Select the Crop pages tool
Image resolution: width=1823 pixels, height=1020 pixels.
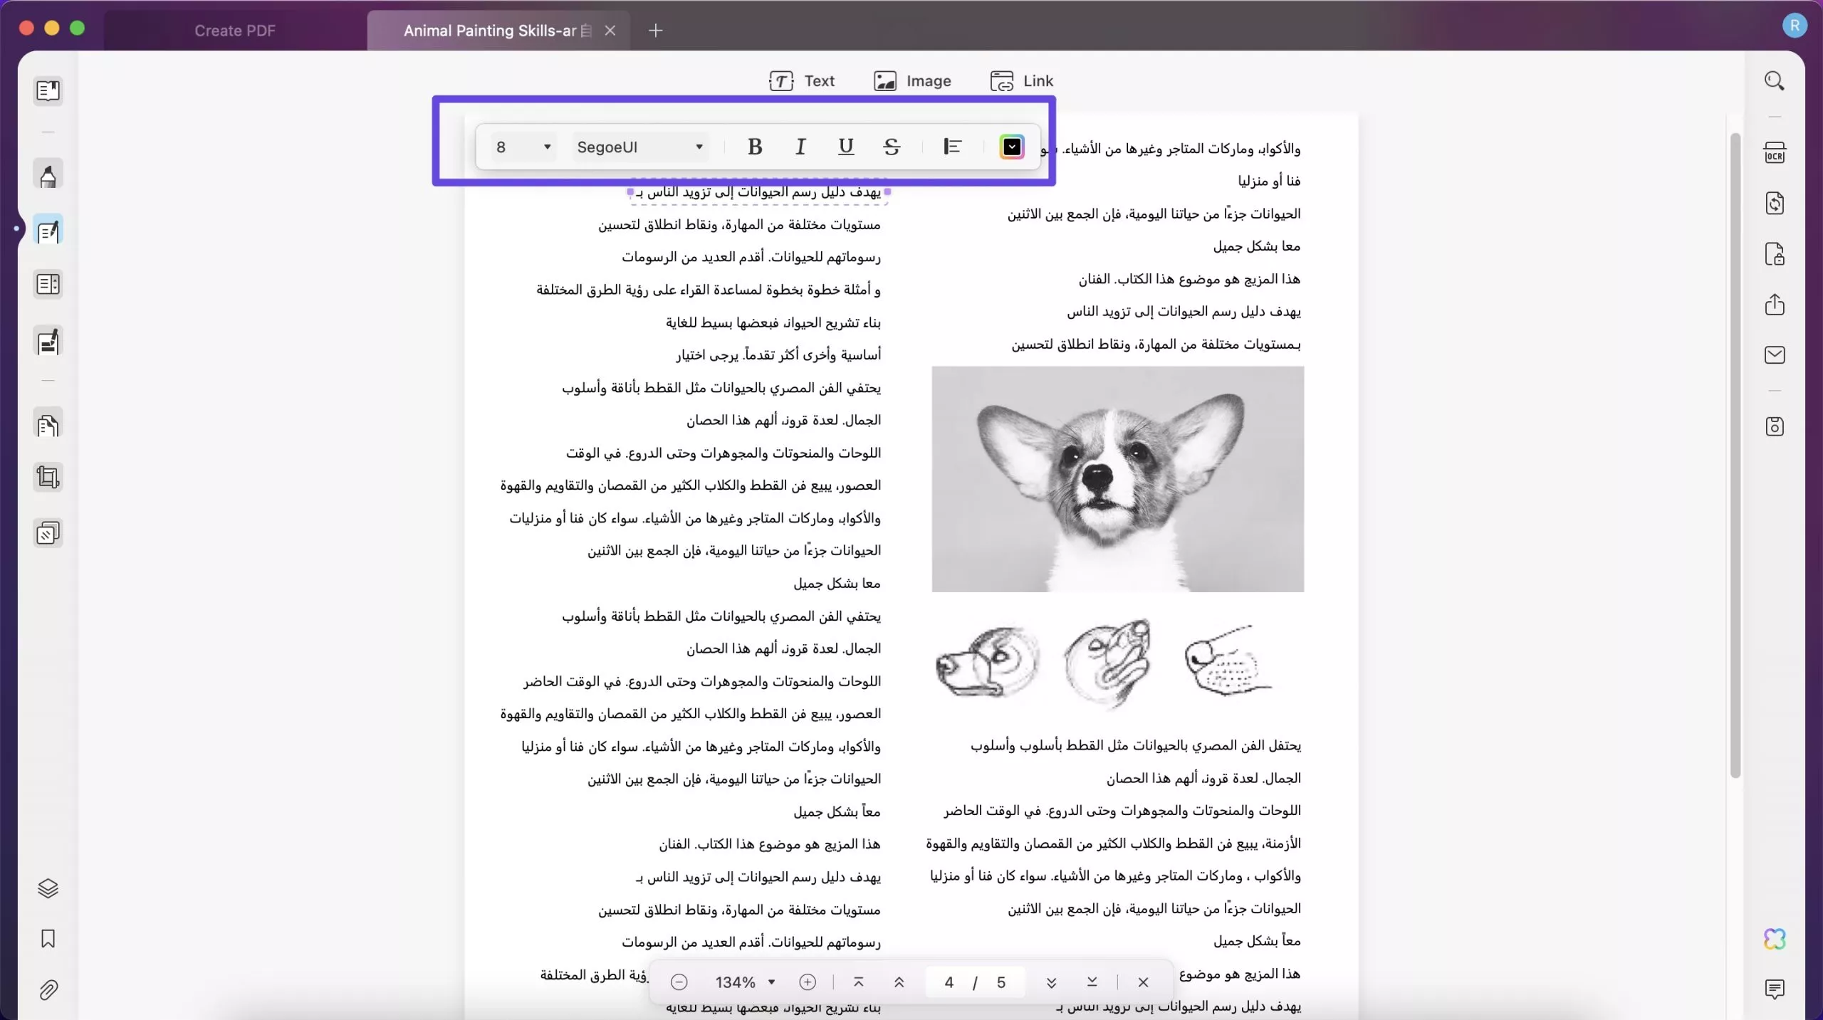pyautogui.click(x=48, y=476)
